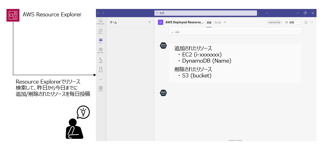Screen dimensions: 323x149
Task: Open the filter icon beside チーム header
Action: [x=150, y=22]
